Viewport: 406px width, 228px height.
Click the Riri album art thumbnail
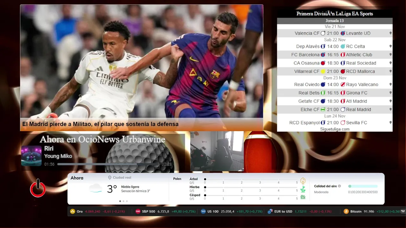point(31,156)
